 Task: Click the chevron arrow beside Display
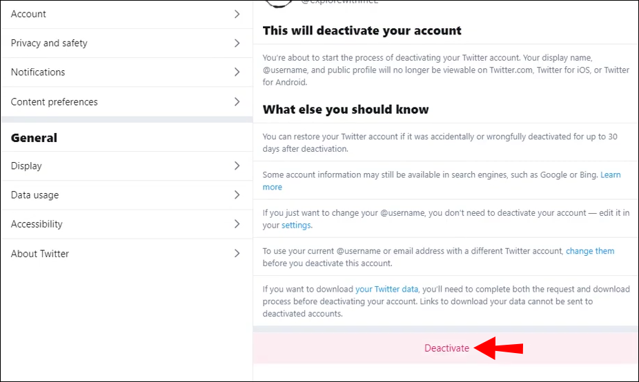click(237, 165)
